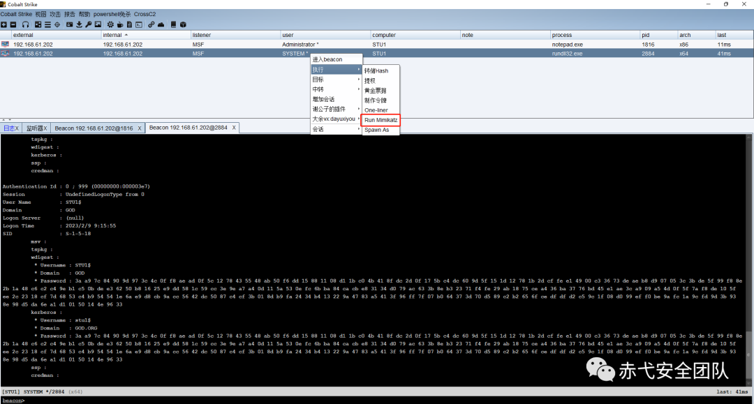Switch to Pivot Graph view icon

(38, 24)
